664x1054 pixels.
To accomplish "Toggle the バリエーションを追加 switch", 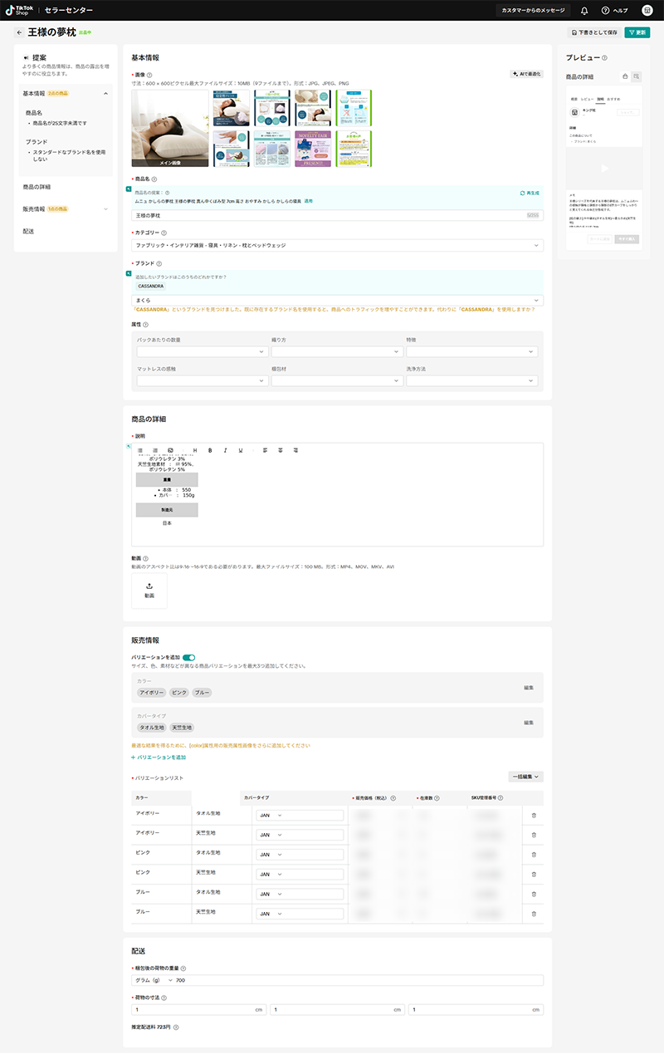I will (x=188, y=657).
